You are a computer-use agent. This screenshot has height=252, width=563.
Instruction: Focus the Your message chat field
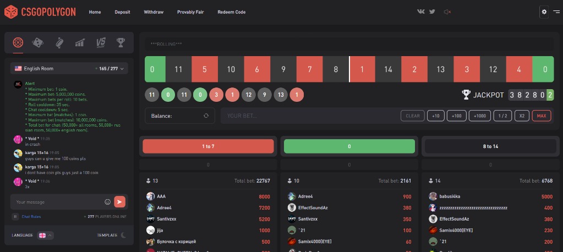pyautogui.click(x=57, y=202)
